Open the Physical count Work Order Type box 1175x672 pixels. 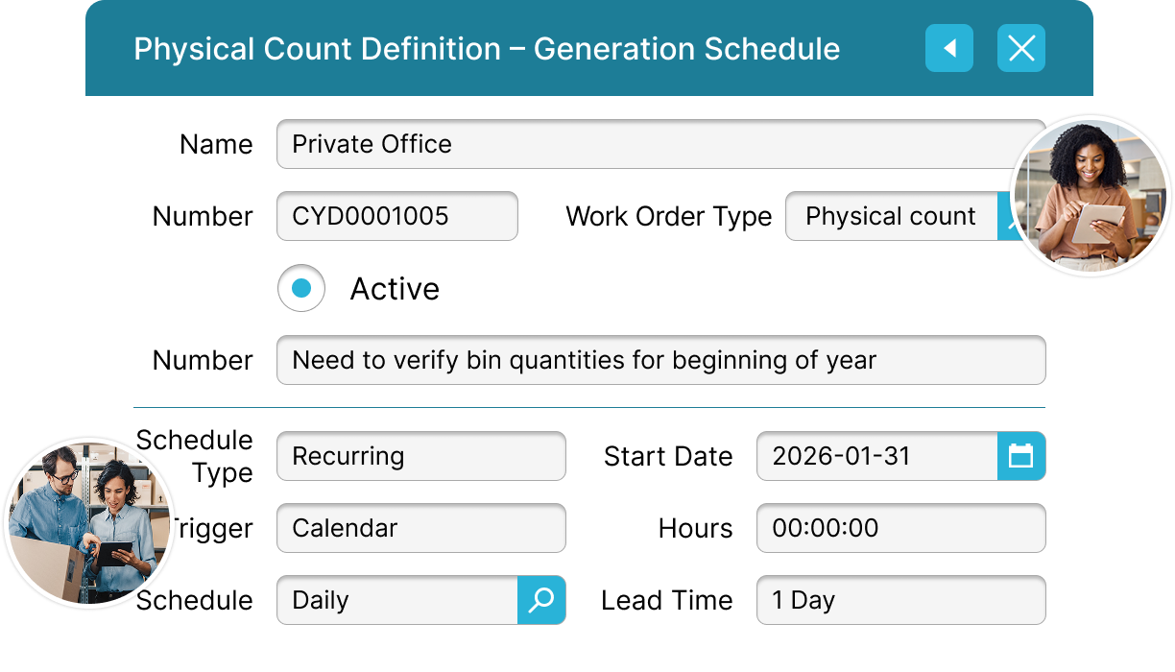click(x=890, y=216)
